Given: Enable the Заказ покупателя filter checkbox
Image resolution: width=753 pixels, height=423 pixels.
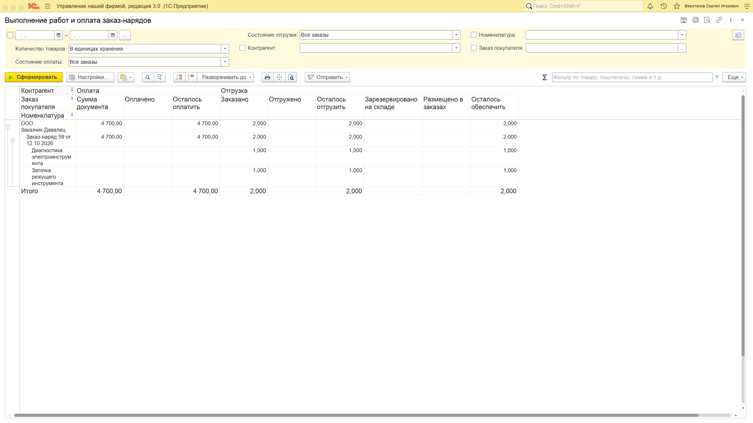Looking at the screenshot, I should (474, 48).
